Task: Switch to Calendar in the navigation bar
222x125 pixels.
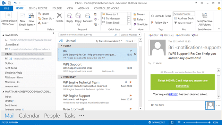Action: [29, 116]
